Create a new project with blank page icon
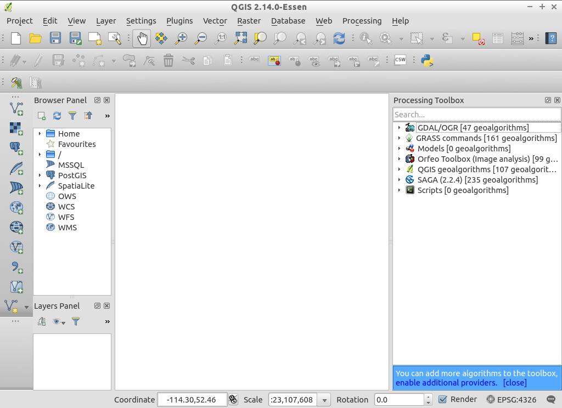Viewport: 562px width, 408px height. 16,38
